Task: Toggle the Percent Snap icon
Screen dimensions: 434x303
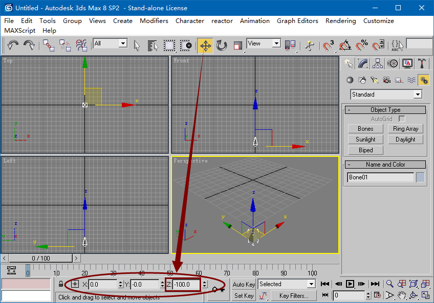Action: [361, 45]
